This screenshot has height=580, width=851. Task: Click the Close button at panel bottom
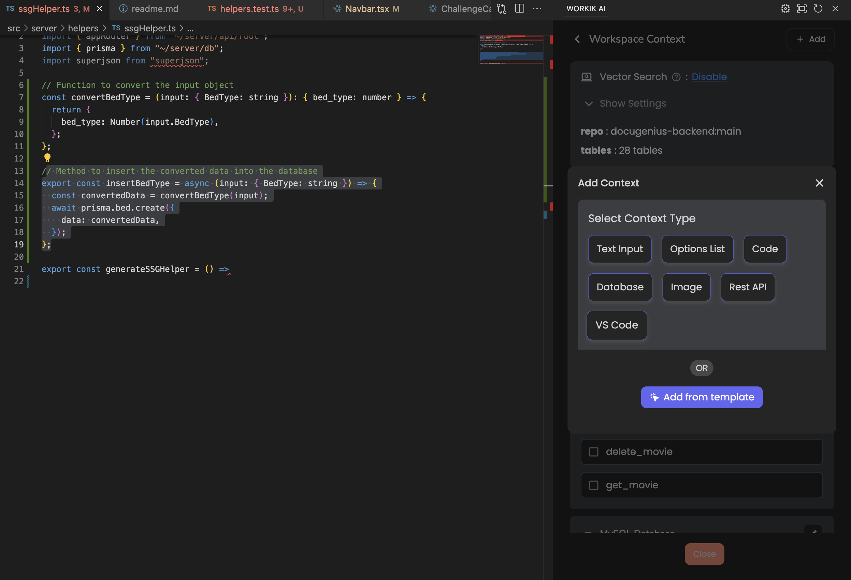(x=704, y=554)
